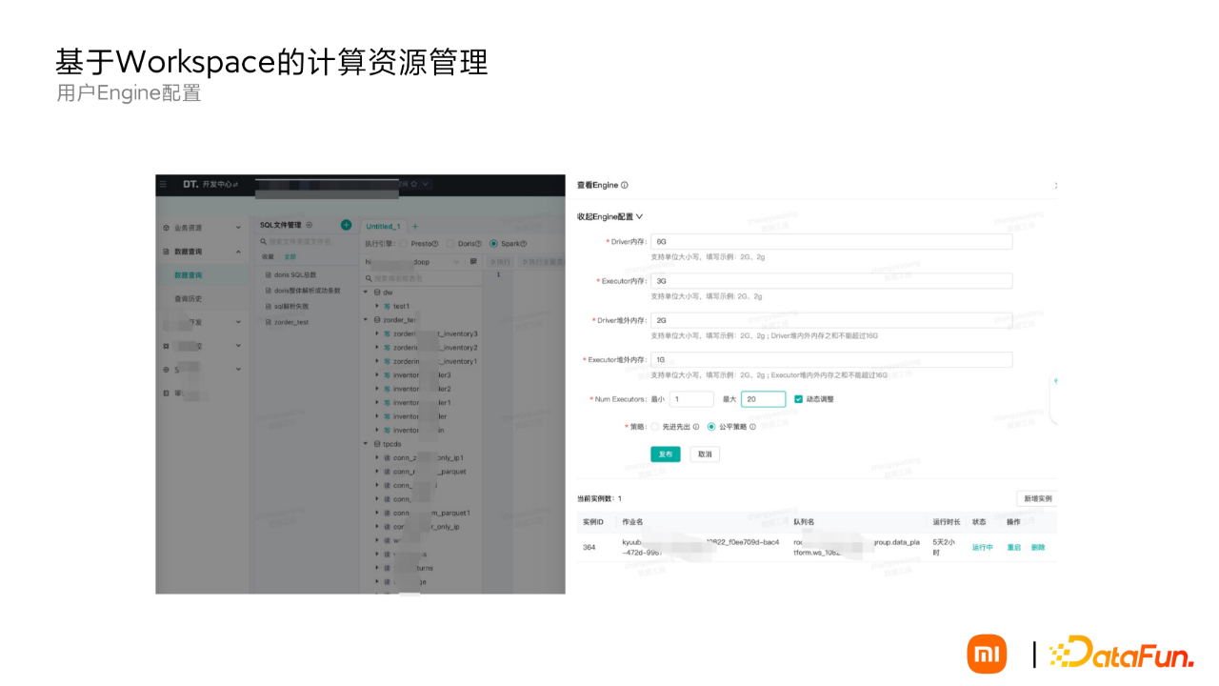The width and height of the screenshot is (1219, 686).
Task: Click the search icon in SQL file search box
Action: tap(265, 242)
